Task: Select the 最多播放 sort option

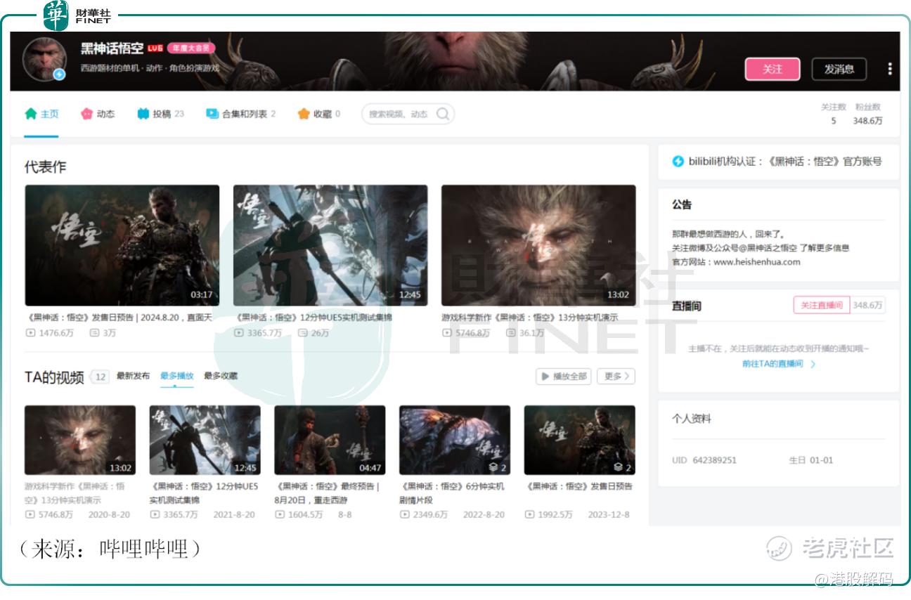Action: click(176, 376)
